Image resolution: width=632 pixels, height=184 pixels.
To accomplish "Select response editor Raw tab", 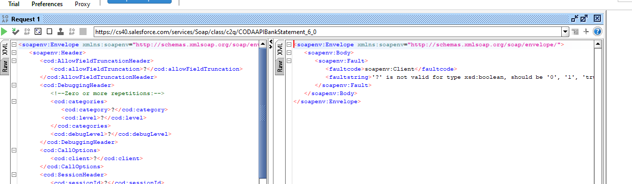I will 280,66.
